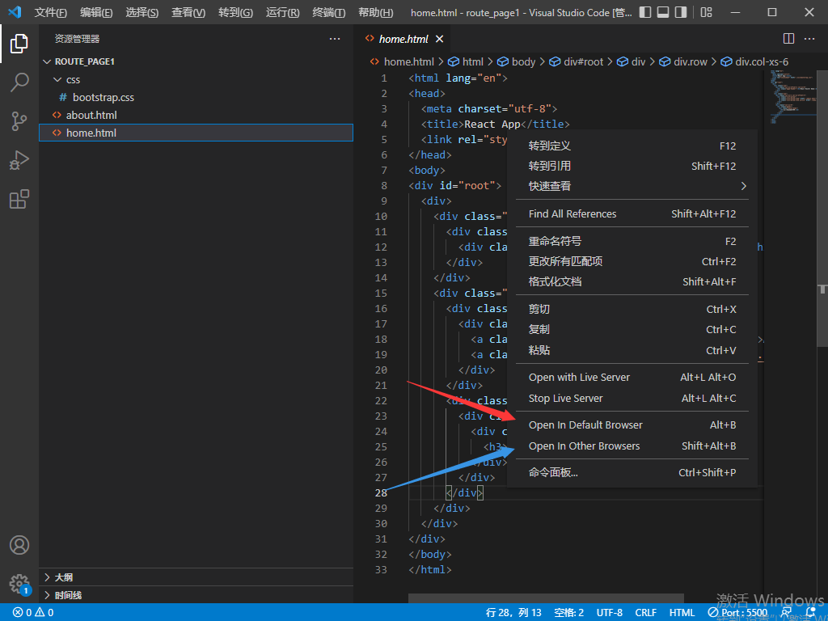This screenshot has height=621, width=828.
Task: Toggle the secondary sidebar layout button
Action: [682, 13]
